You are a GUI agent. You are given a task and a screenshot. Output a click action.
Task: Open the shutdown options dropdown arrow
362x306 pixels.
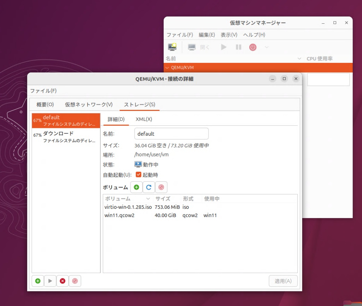(x=267, y=47)
